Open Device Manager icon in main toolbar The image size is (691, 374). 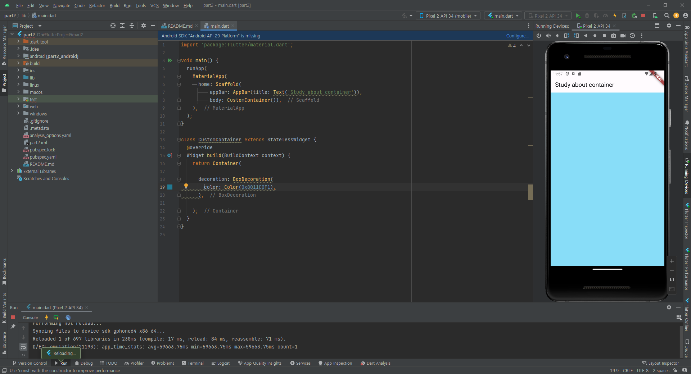click(655, 16)
